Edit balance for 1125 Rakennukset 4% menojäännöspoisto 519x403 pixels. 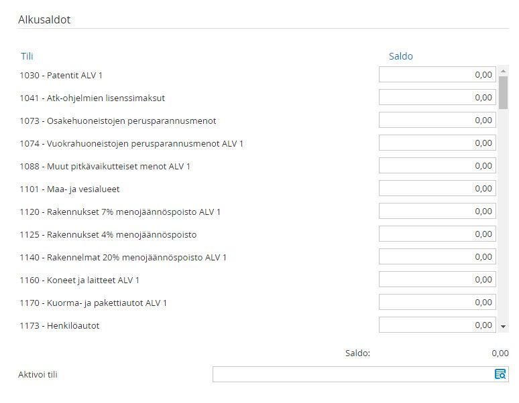tap(437, 234)
